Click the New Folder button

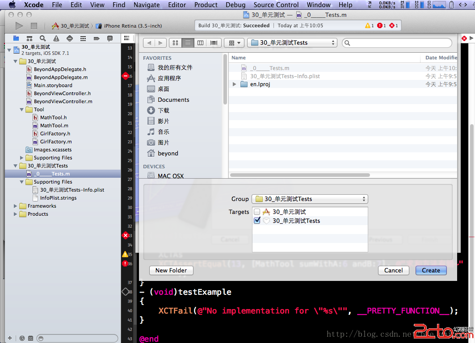pos(171,270)
